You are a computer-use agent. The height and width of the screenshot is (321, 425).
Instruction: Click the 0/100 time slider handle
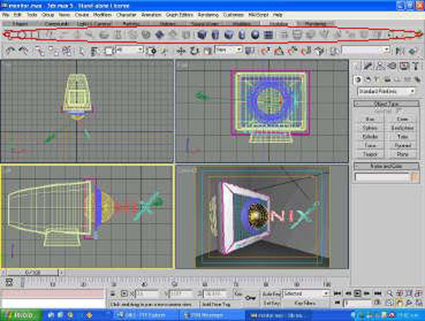[33, 272]
